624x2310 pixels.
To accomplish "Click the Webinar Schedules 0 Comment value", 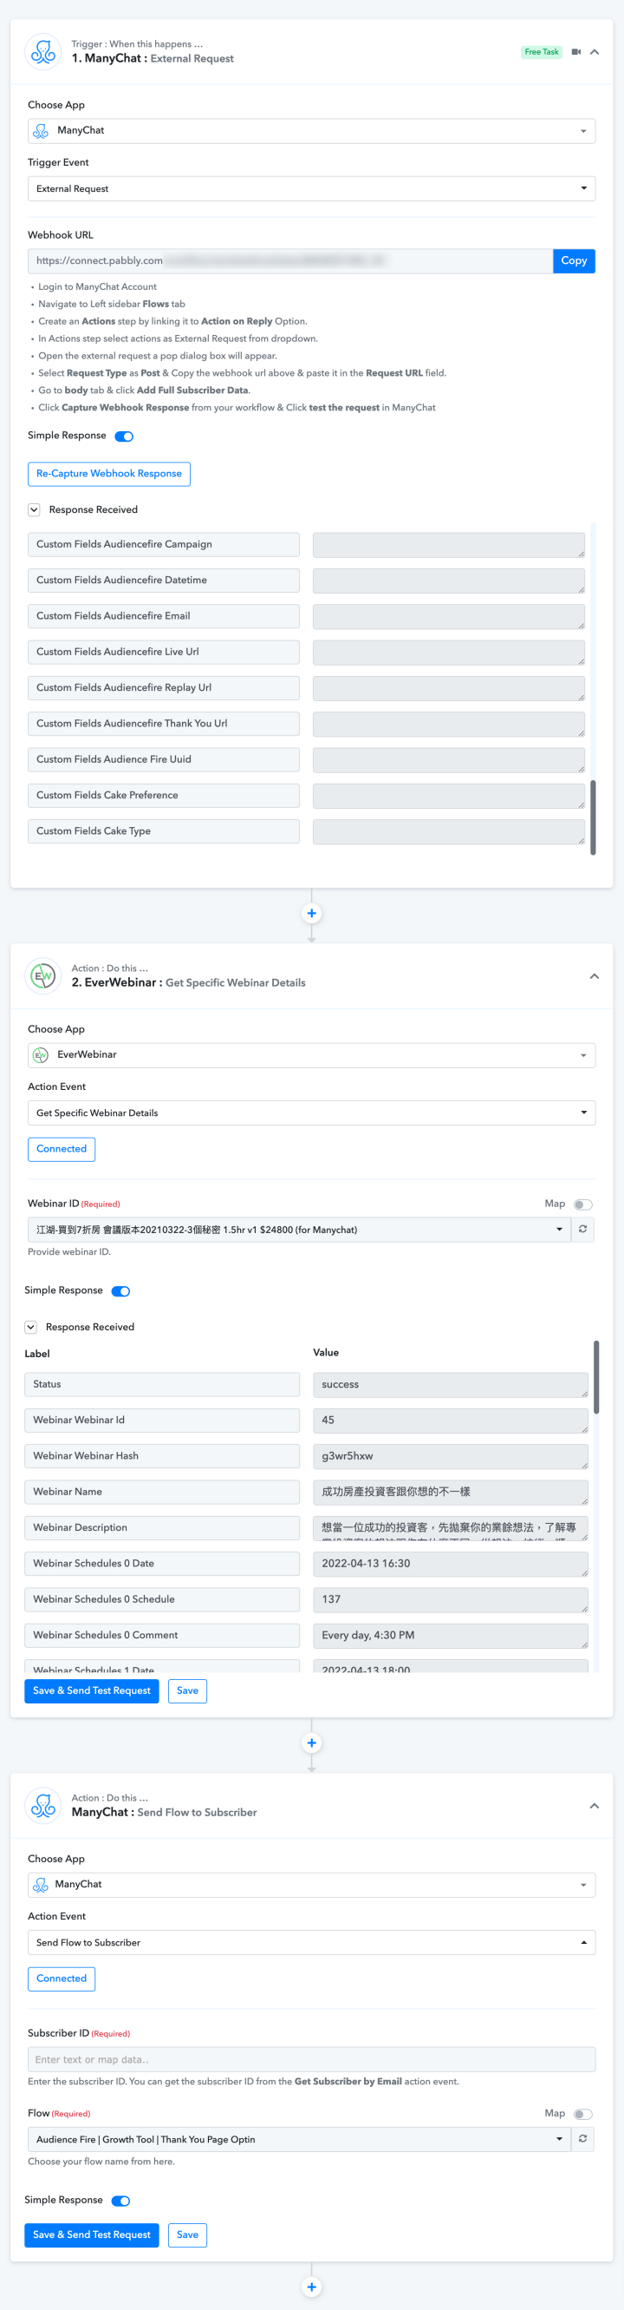I will (x=451, y=1636).
